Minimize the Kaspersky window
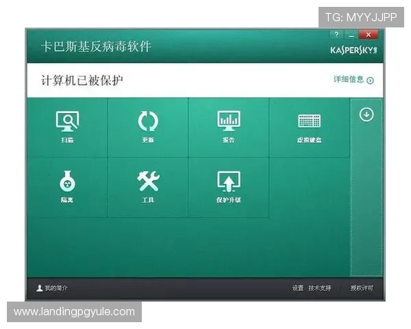The width and height of the screenshot is (411, 329). coord(351,34)
